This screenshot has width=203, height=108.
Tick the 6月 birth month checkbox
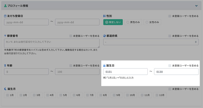74,95
